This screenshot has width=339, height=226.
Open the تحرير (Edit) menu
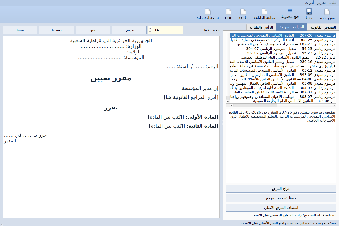tap(321, 3)
